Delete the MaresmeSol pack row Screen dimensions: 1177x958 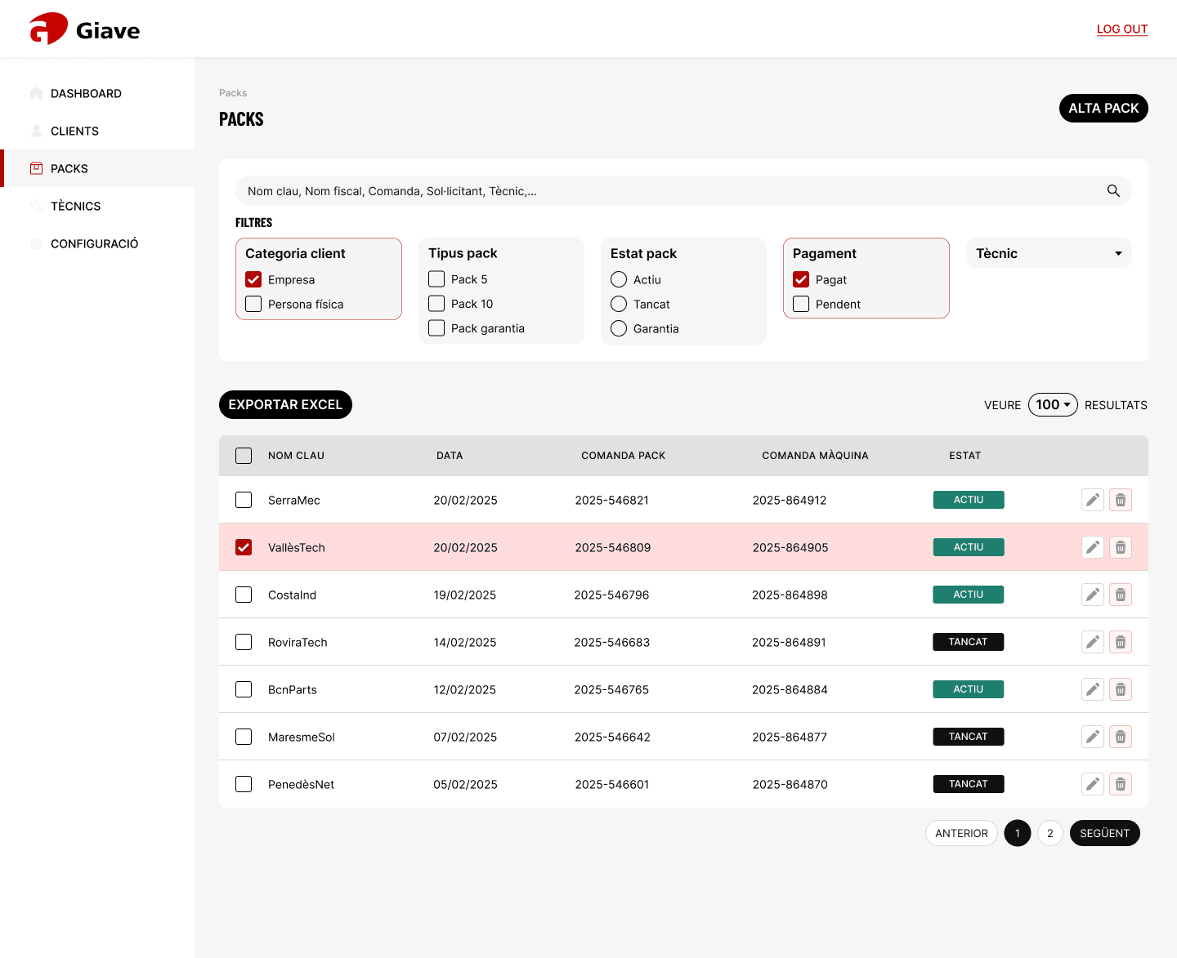click(1121, 737)
